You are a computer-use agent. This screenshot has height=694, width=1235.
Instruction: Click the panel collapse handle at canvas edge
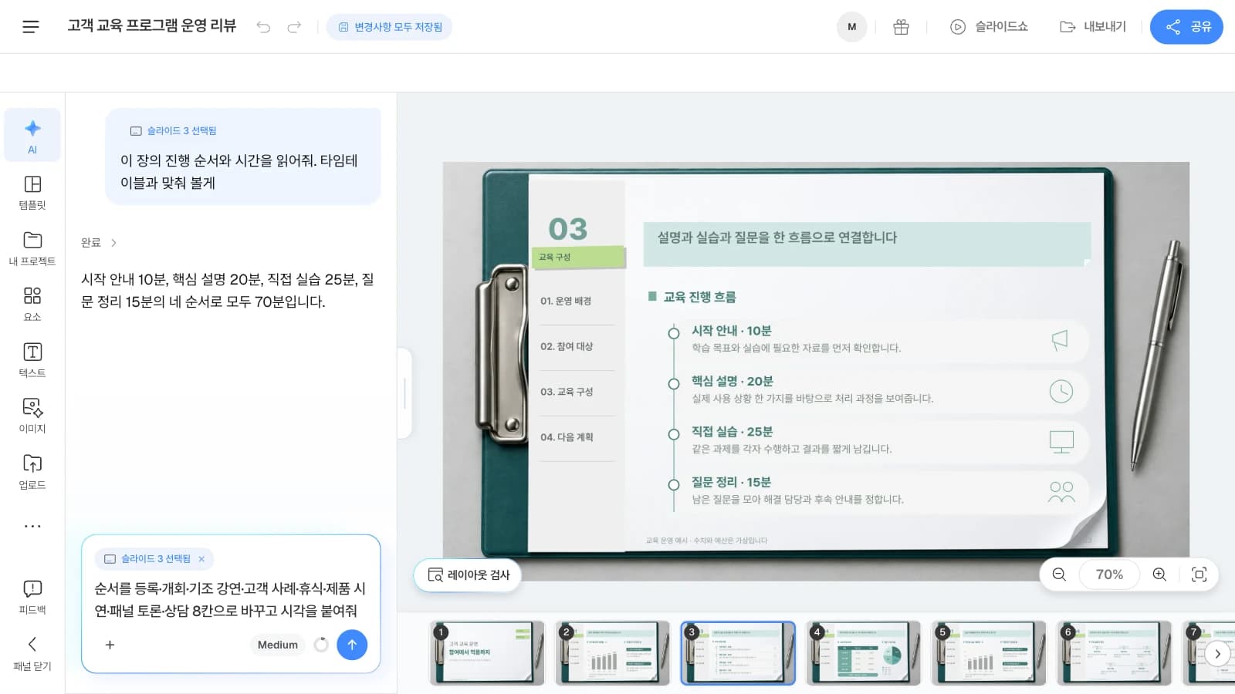click(404, 393)
